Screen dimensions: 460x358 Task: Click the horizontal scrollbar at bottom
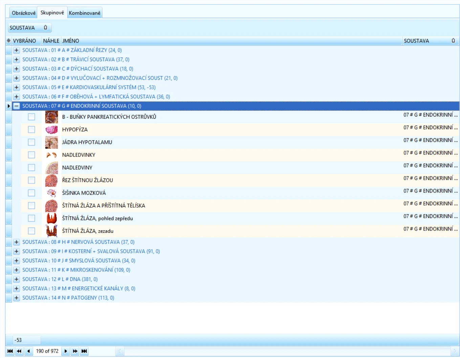[287, 351]
